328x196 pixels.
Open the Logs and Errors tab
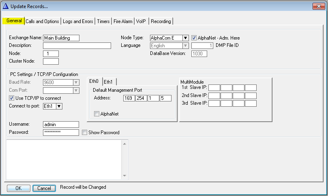point(78,21)
